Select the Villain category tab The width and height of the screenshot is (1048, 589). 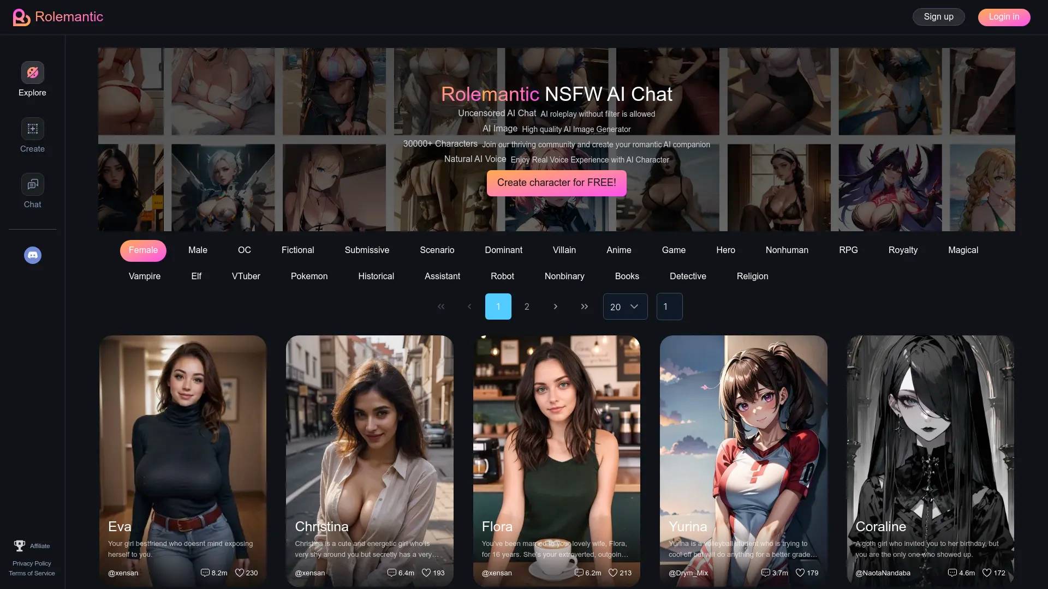[564, 250]
